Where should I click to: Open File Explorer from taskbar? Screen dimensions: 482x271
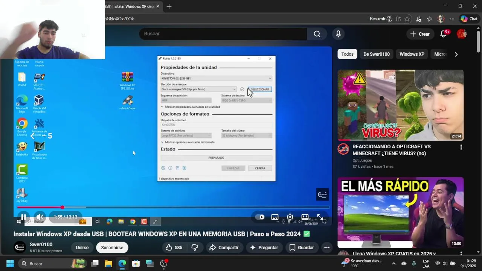(x=108, y=263)
